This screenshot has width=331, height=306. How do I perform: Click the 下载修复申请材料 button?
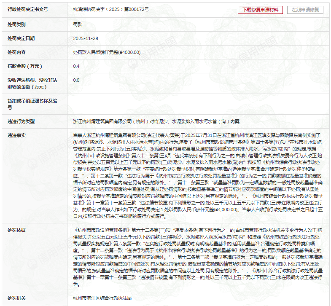click(260, 10)
